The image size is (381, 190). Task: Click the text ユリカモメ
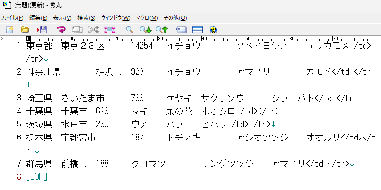pos(328,46)
